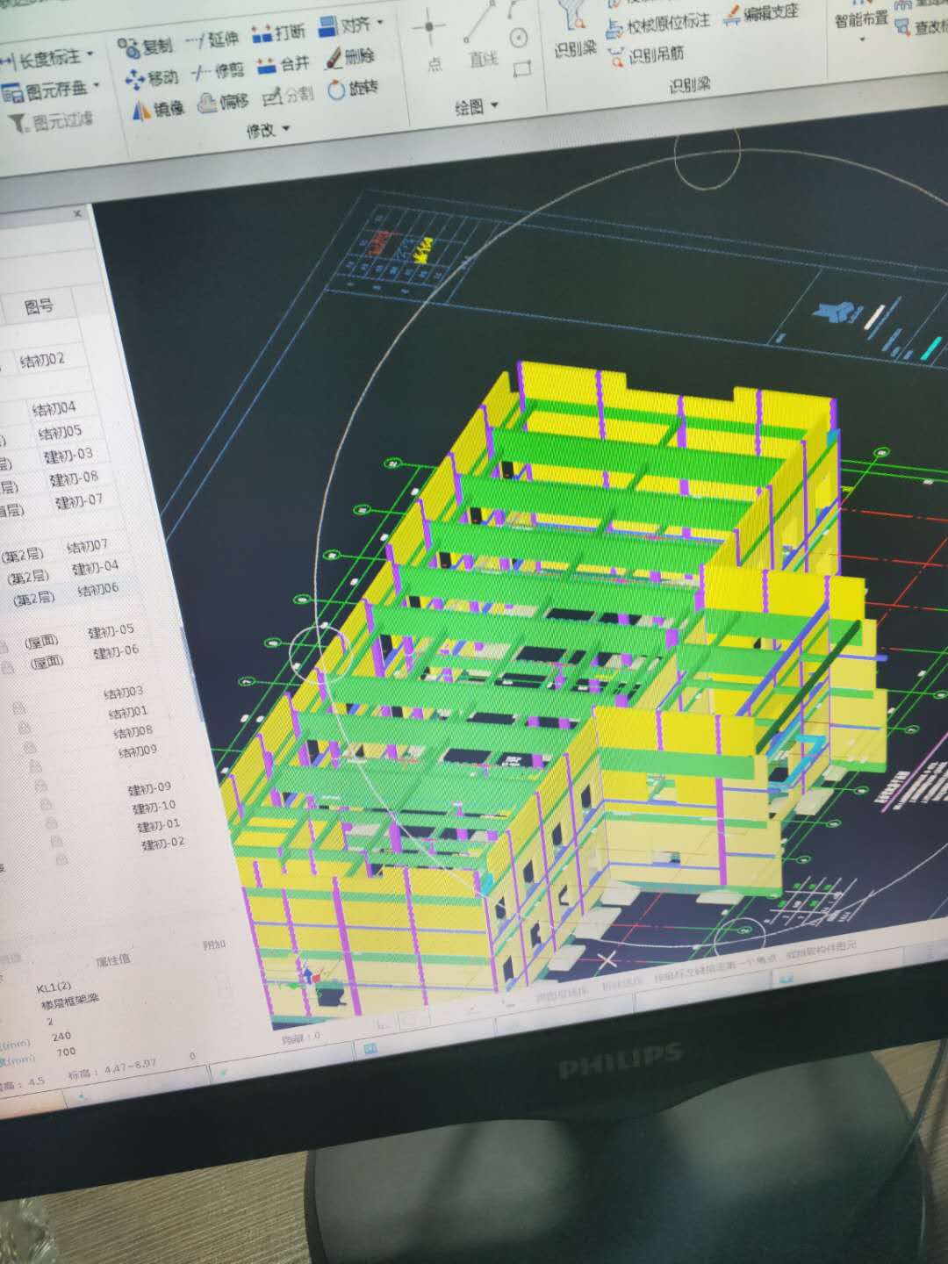Select drawing row 建初-05
The width and height of the screenshot is (948, 1264).
click(111, 630)
